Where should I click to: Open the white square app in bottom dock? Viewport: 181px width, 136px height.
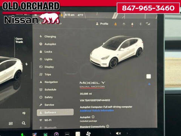click(78, 134)
